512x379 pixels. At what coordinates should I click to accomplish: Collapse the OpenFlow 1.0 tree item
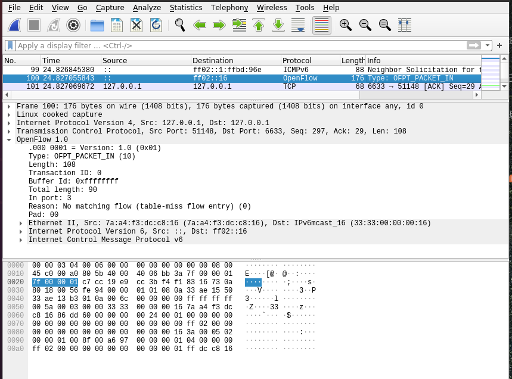tap(9, 139)
